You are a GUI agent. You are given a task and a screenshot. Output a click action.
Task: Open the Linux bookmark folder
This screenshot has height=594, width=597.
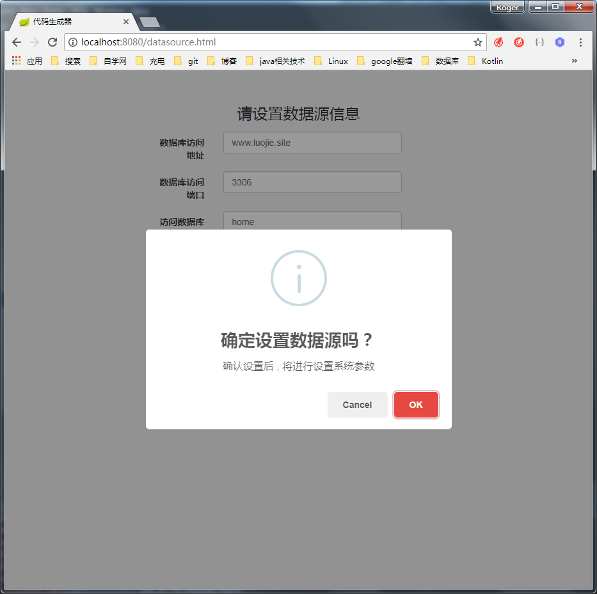click(331, 61)
